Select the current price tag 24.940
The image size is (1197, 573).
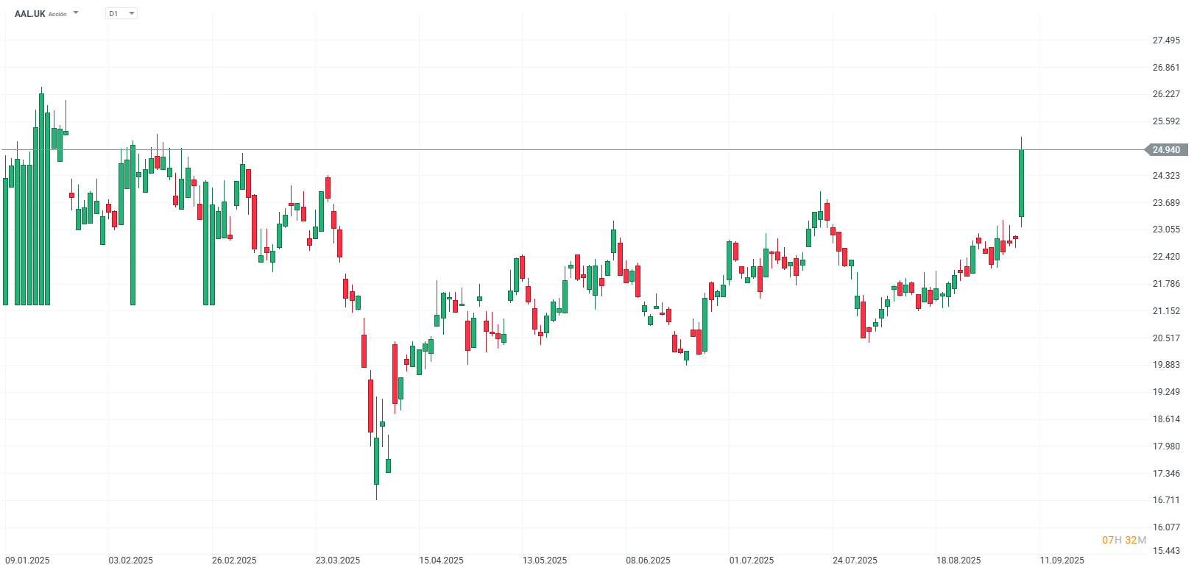pyautogui.click(x=1165, y=149)
